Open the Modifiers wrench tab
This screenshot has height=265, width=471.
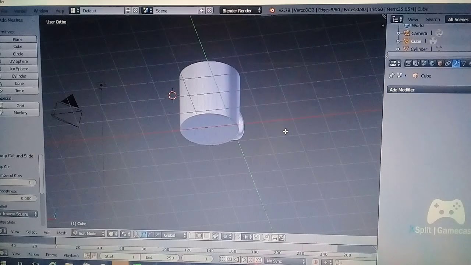pyautogui.click(x=456, y=64)
